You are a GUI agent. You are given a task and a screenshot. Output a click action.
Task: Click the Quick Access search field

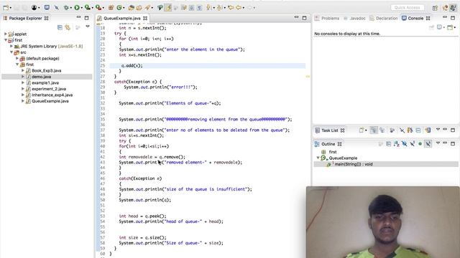coord(408,8)
